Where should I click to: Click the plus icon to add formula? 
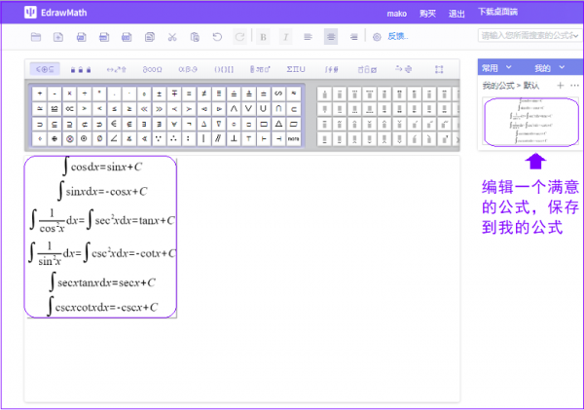tap(560, 86)
